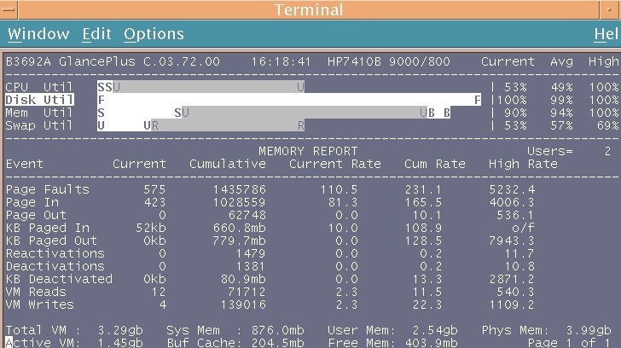Image resolution: width=621 pixels, height=348 pixels.
Task: Click the Page 1 of 1 indicator
Action: tap(569, 343)
